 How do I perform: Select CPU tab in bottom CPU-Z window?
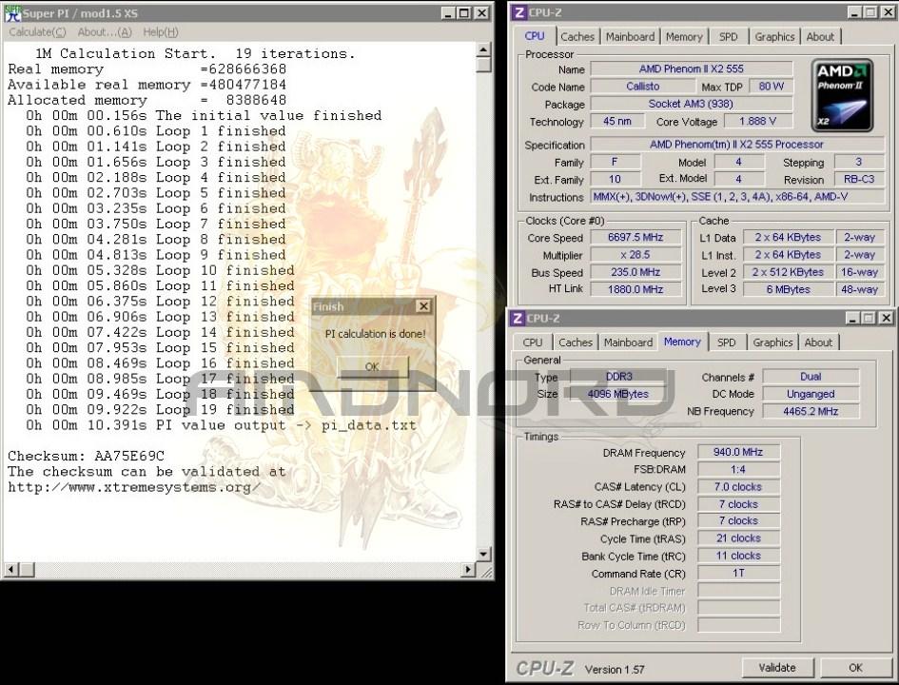[x=532, y=342]
